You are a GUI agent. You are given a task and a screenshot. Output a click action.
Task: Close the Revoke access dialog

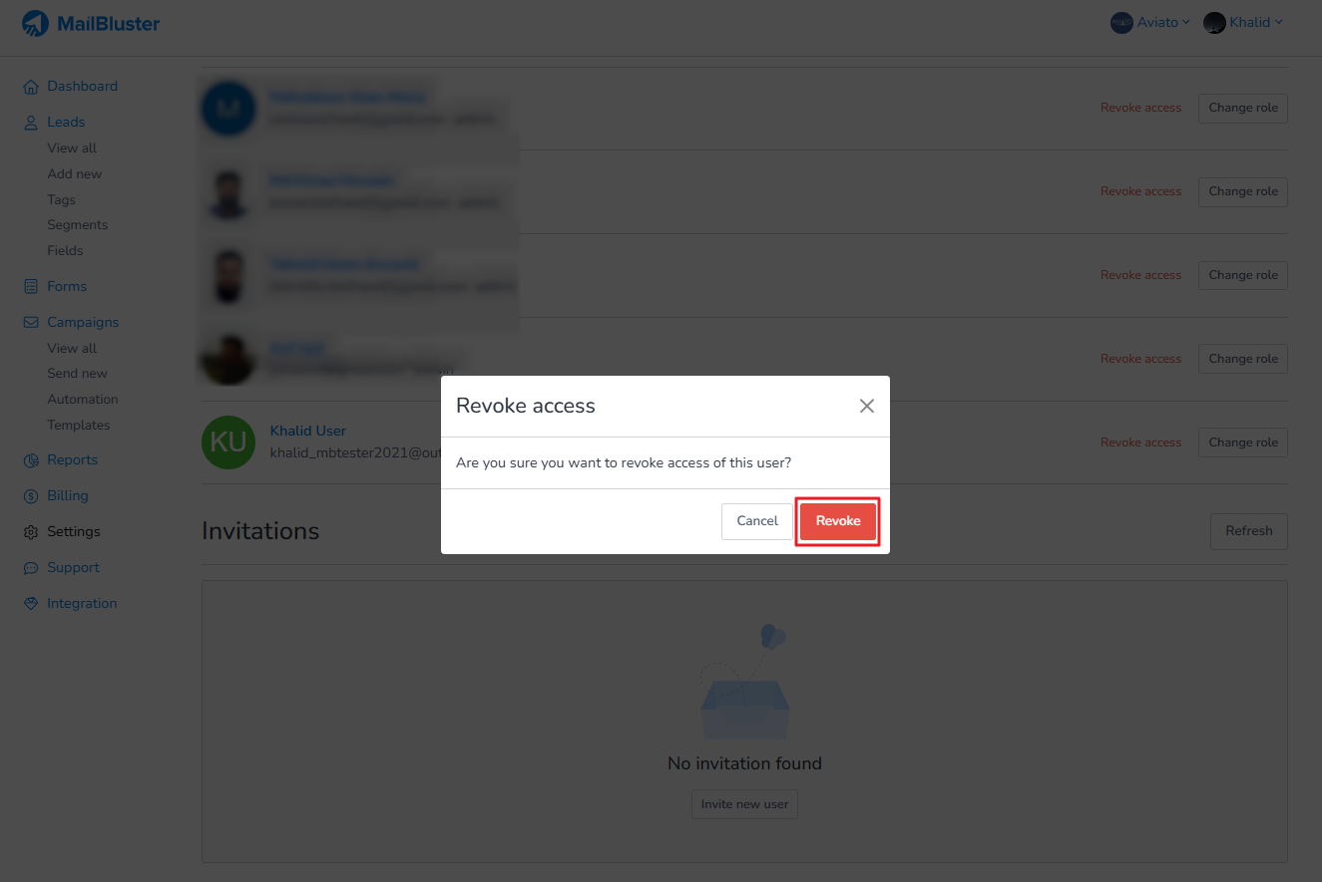coord(867,406)
